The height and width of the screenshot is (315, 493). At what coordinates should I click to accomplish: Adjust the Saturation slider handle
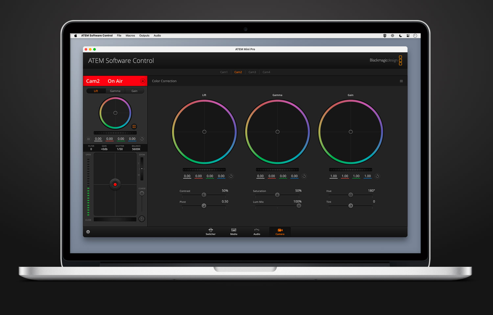tap(277, 195)
